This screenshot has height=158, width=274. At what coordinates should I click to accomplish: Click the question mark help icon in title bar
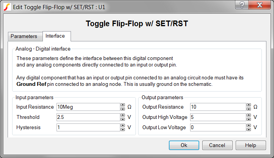242,5
